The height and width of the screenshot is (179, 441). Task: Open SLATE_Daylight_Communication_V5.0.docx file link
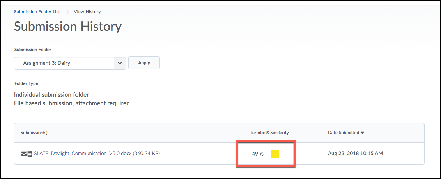[83, 154]
